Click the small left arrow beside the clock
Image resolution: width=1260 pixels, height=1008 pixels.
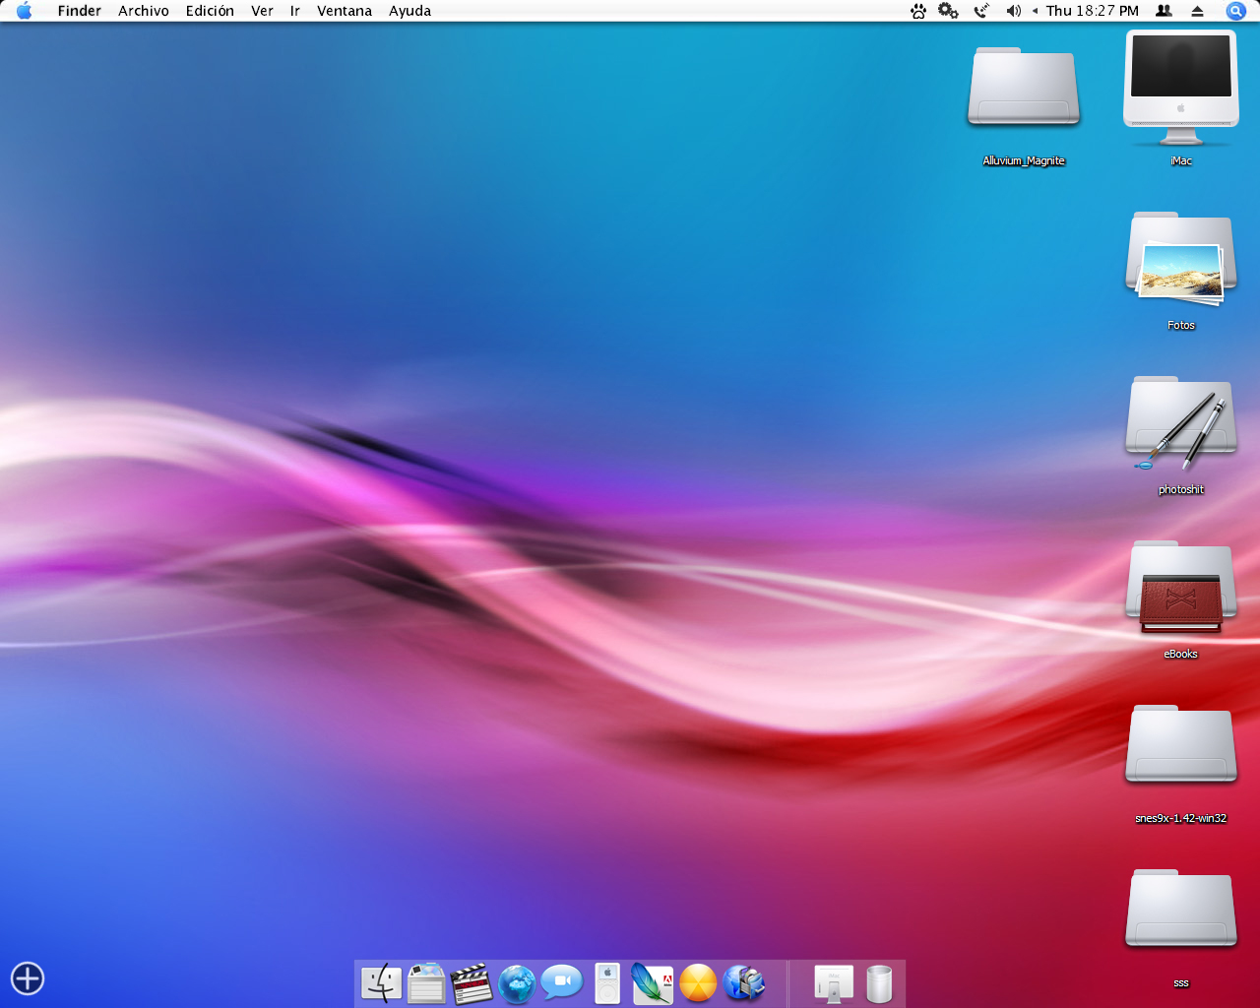pyautogui.click(x=1035, y=11)
